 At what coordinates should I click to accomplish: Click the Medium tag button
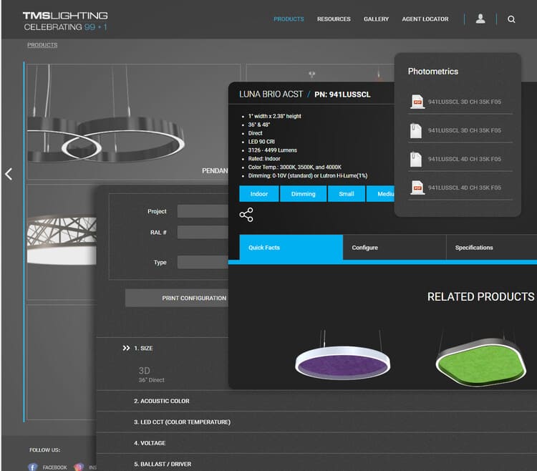[381, 194]
